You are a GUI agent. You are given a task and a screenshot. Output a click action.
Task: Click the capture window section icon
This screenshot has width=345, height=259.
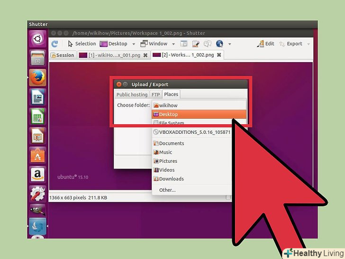(x=184, y=44)
